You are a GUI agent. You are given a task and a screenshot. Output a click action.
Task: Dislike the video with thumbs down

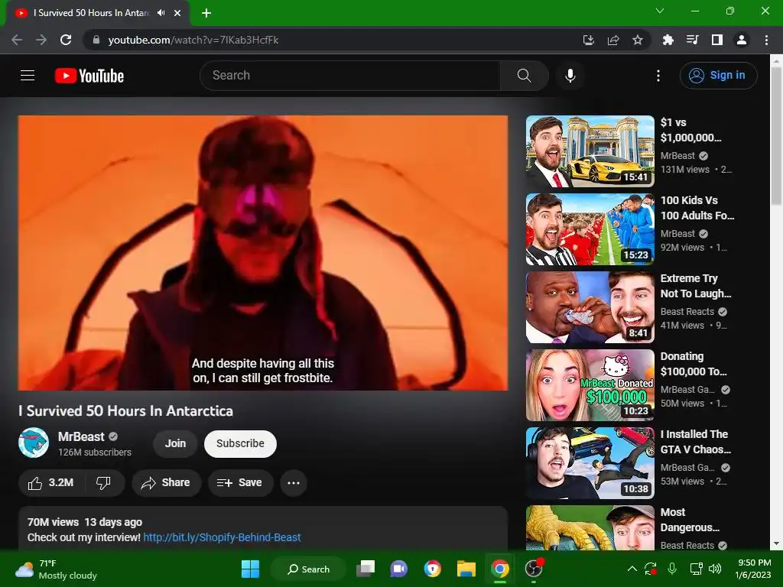pos(103,483)
